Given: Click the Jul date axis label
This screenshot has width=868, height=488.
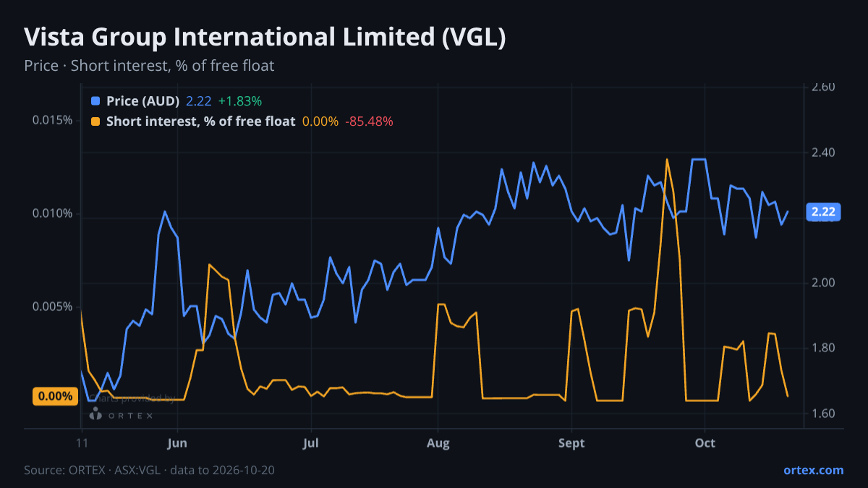Looking at the screenshot, I should 311,442.
